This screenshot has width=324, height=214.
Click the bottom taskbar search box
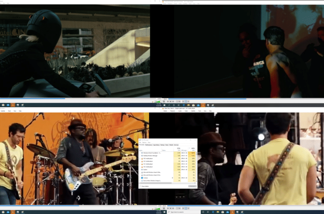(183, 212)
